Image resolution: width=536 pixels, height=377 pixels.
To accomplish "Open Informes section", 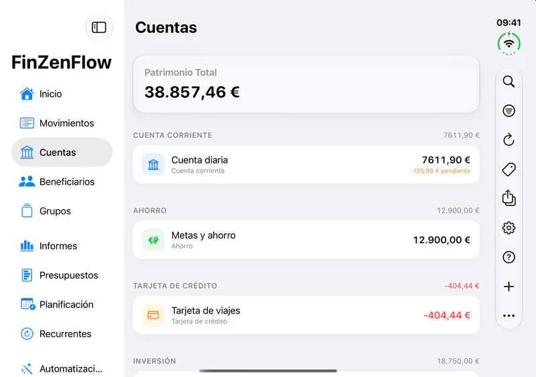I will click(62, 246).
